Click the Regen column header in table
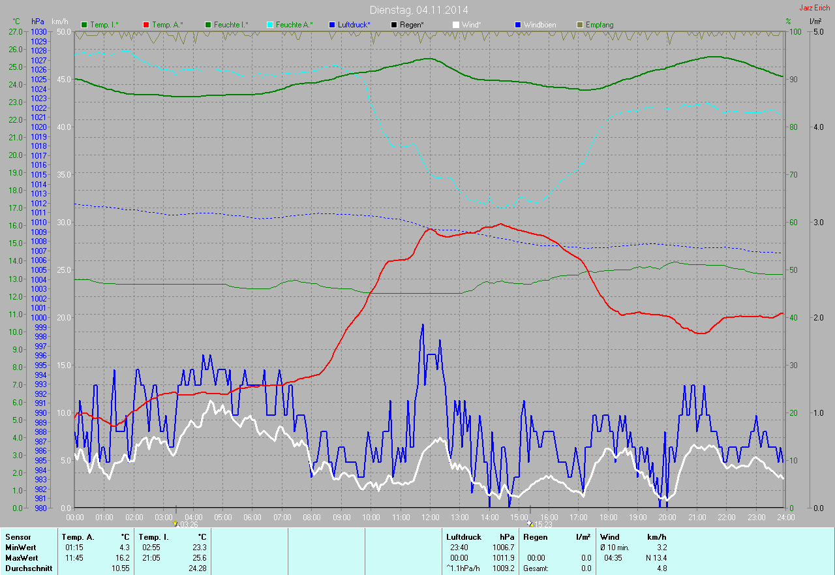The image size is (835, 575). click(535, 537)
